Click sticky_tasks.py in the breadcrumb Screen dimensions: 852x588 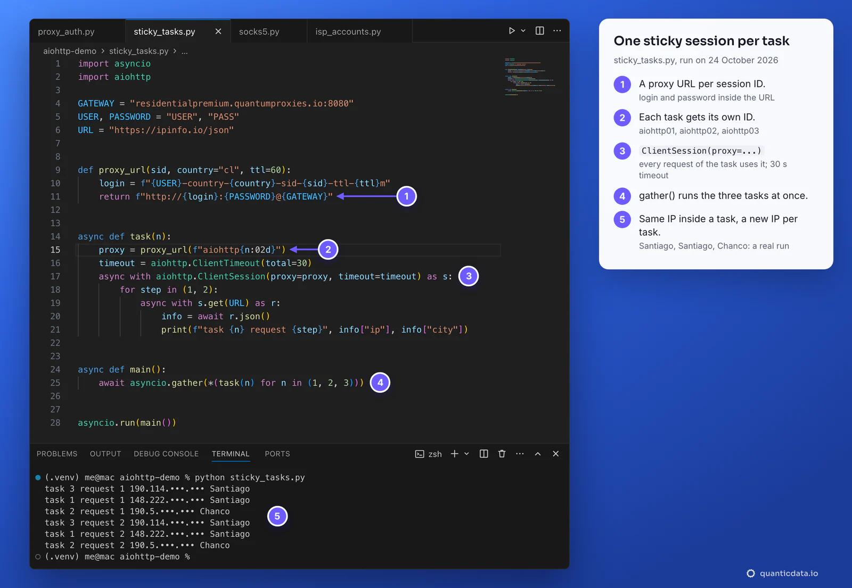(x=138, y=51)
